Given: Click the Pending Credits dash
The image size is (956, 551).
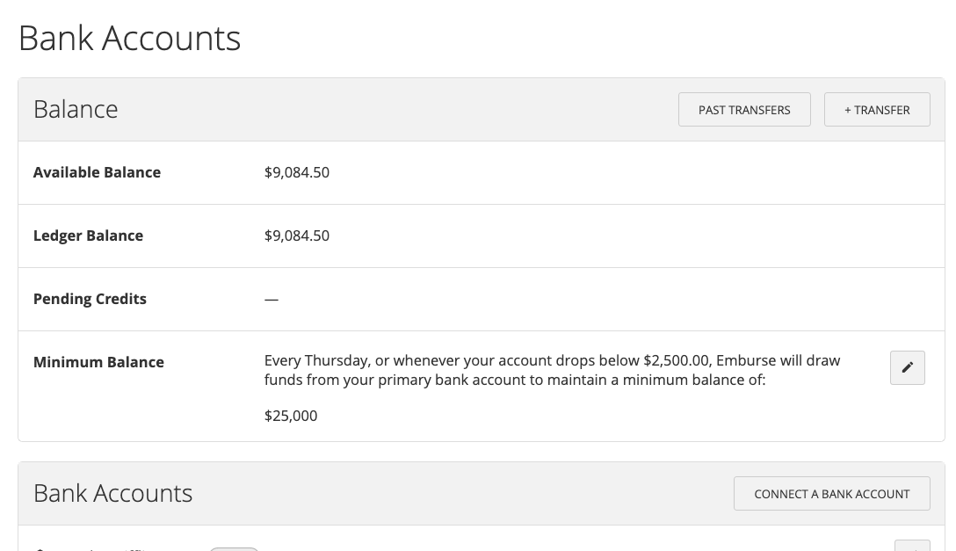Looking at the screenshot, I should (271, 299).
